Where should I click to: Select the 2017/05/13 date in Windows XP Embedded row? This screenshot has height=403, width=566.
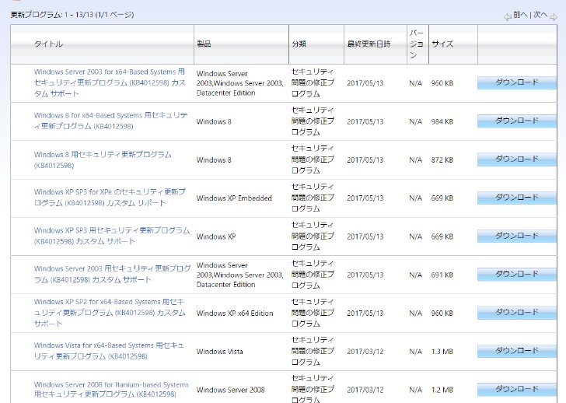pyautogui.click(x=365, y=198)
